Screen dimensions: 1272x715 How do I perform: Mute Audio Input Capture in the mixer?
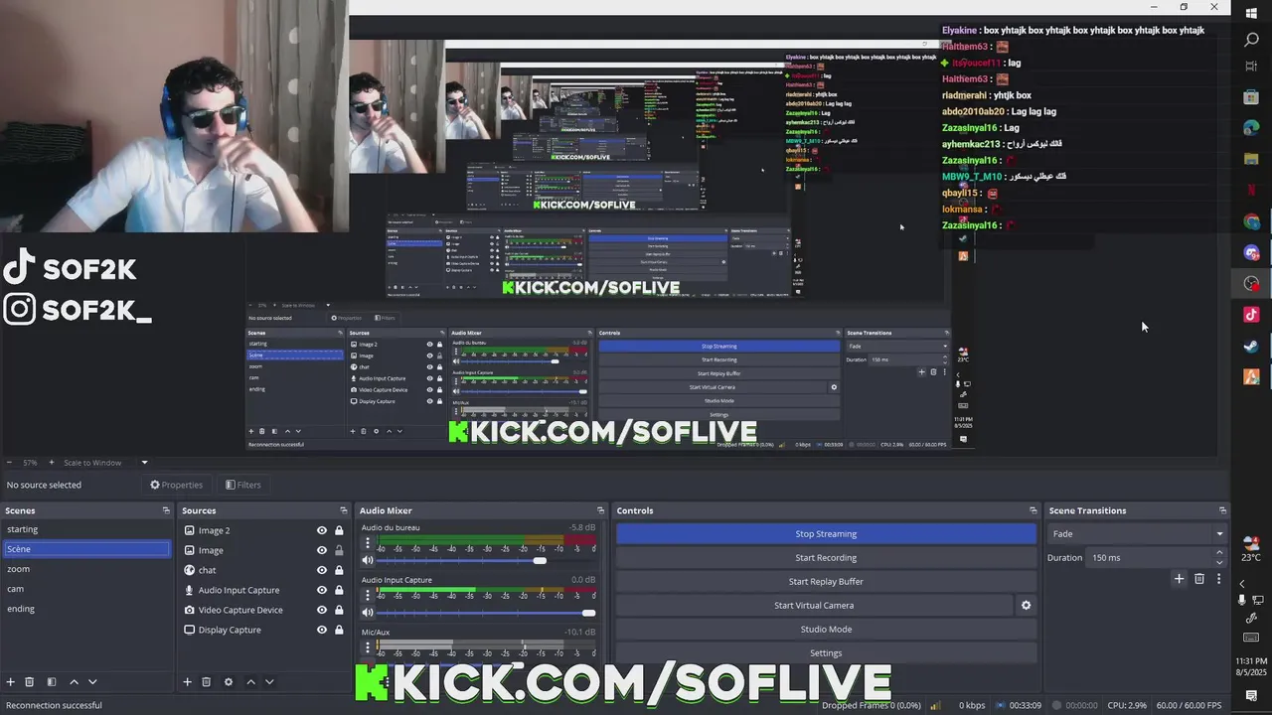(x=368, y=613)
